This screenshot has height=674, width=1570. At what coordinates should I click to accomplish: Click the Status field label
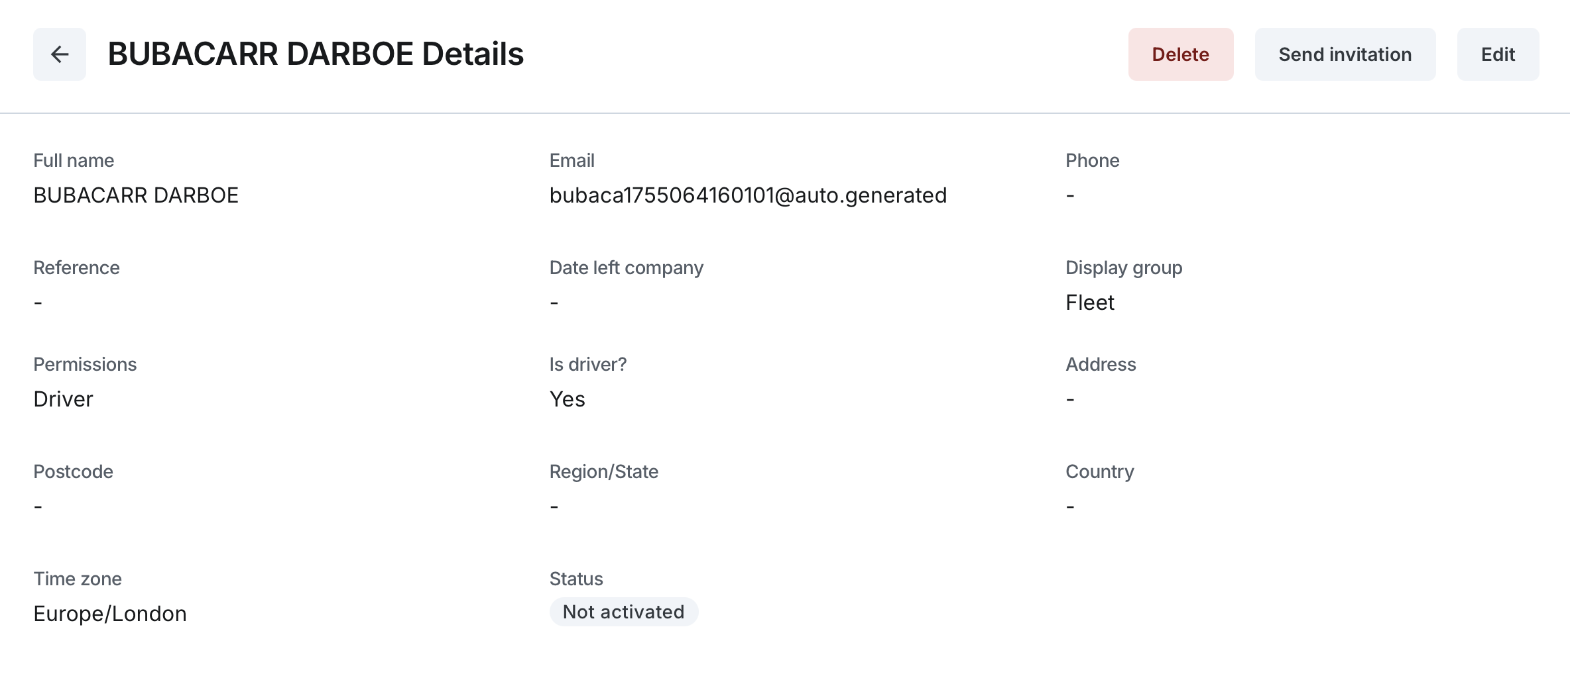576,579
